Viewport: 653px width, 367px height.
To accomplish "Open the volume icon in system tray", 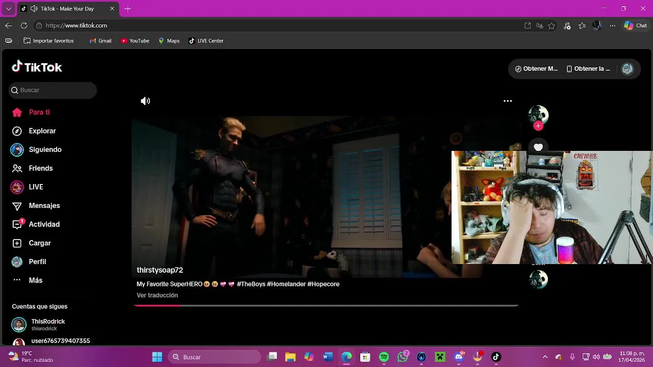I will 596,357.
